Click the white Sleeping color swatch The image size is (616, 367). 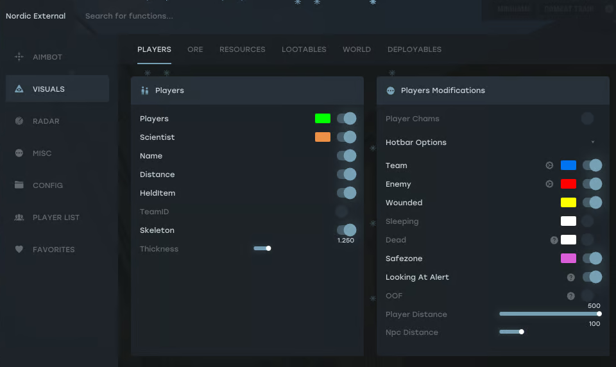point(569,221)
